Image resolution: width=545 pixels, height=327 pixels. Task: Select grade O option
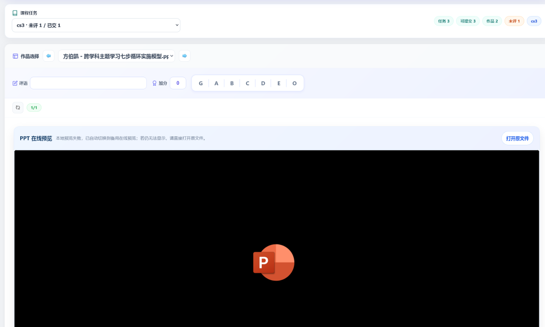(x=294, y=83)
